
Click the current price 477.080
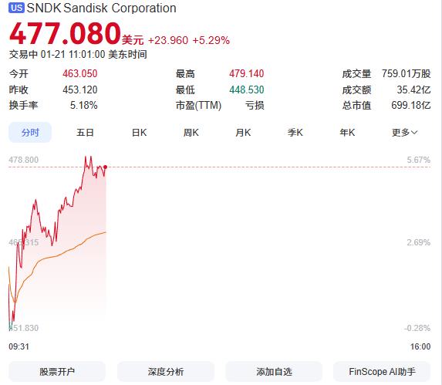[65, 34]
